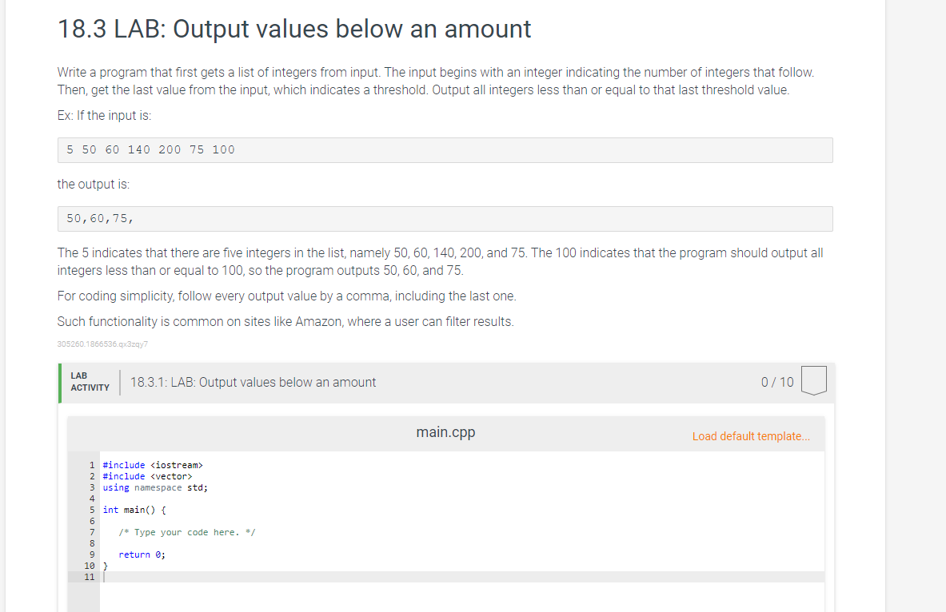Click the bookmark ribbon icon beside the score
Viewport: 946px width, 612px height.
813,381
